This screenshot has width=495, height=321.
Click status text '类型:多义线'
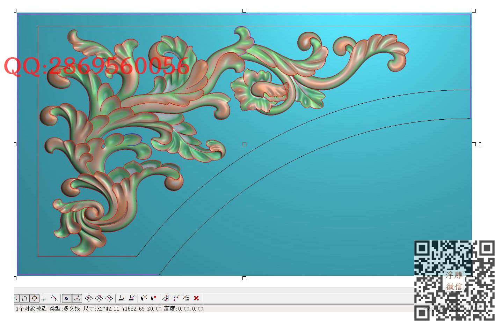click(65, 309)
